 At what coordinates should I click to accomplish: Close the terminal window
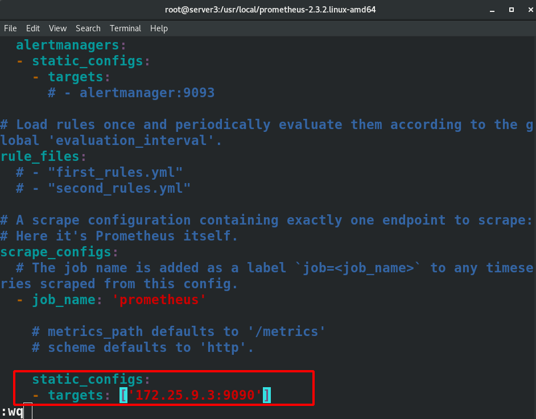[530, 10]
